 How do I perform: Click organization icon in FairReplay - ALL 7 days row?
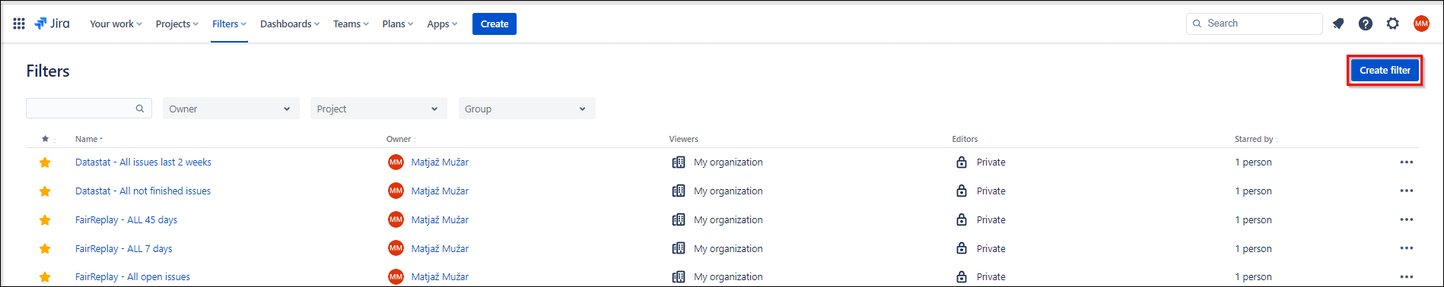[x=679, y=249]
